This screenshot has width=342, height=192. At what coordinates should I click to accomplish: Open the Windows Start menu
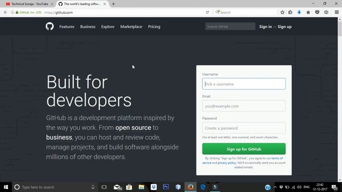[x=6, y=187]
